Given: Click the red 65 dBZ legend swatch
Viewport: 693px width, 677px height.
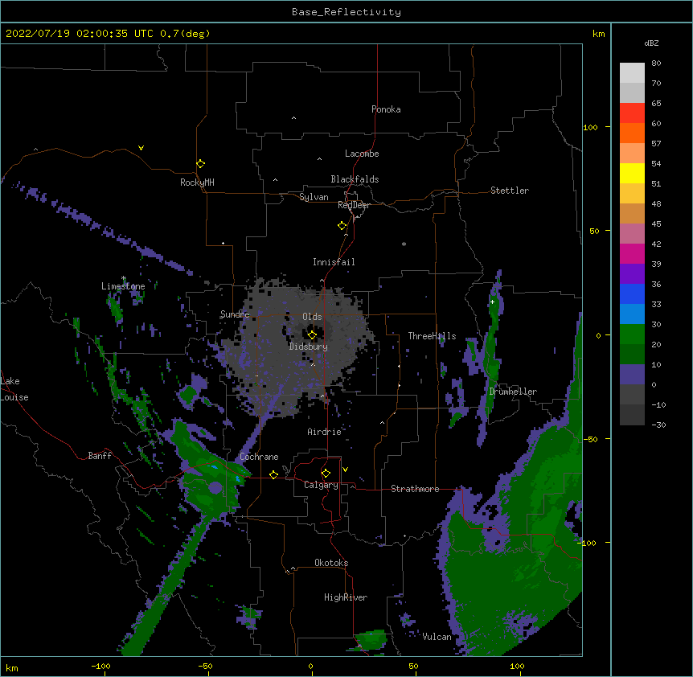Looking at the screenshot, I should (x=632, y=113).
